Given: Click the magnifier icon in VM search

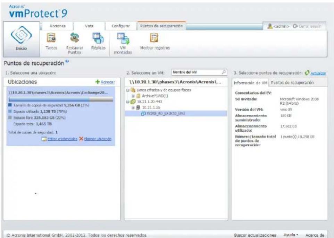Looking at the screenshot, I should (224, 72).
